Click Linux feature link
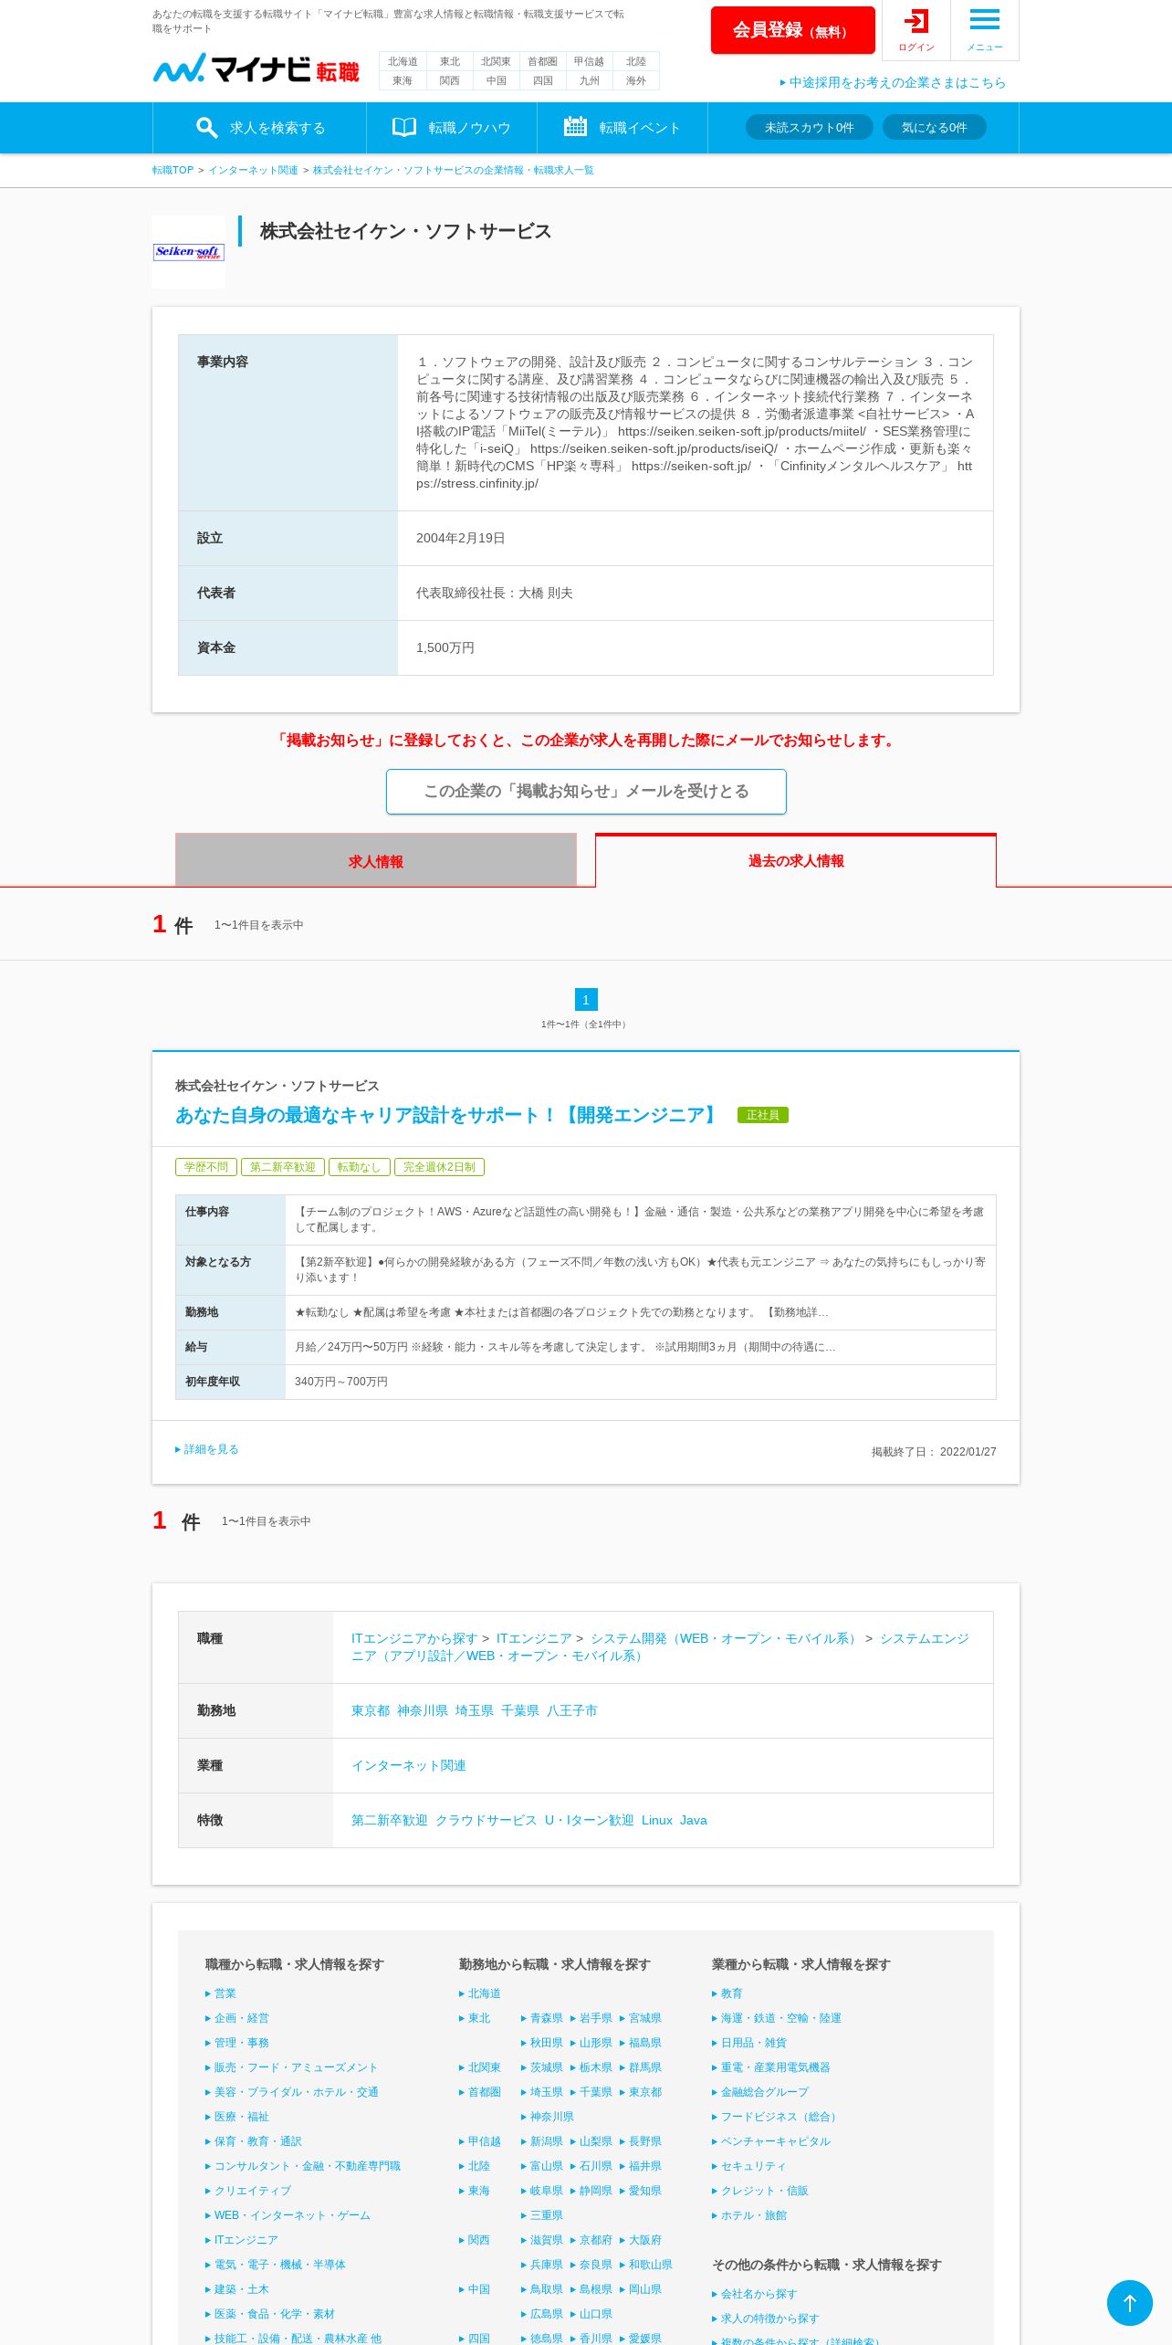 (x=657, y=1820)
